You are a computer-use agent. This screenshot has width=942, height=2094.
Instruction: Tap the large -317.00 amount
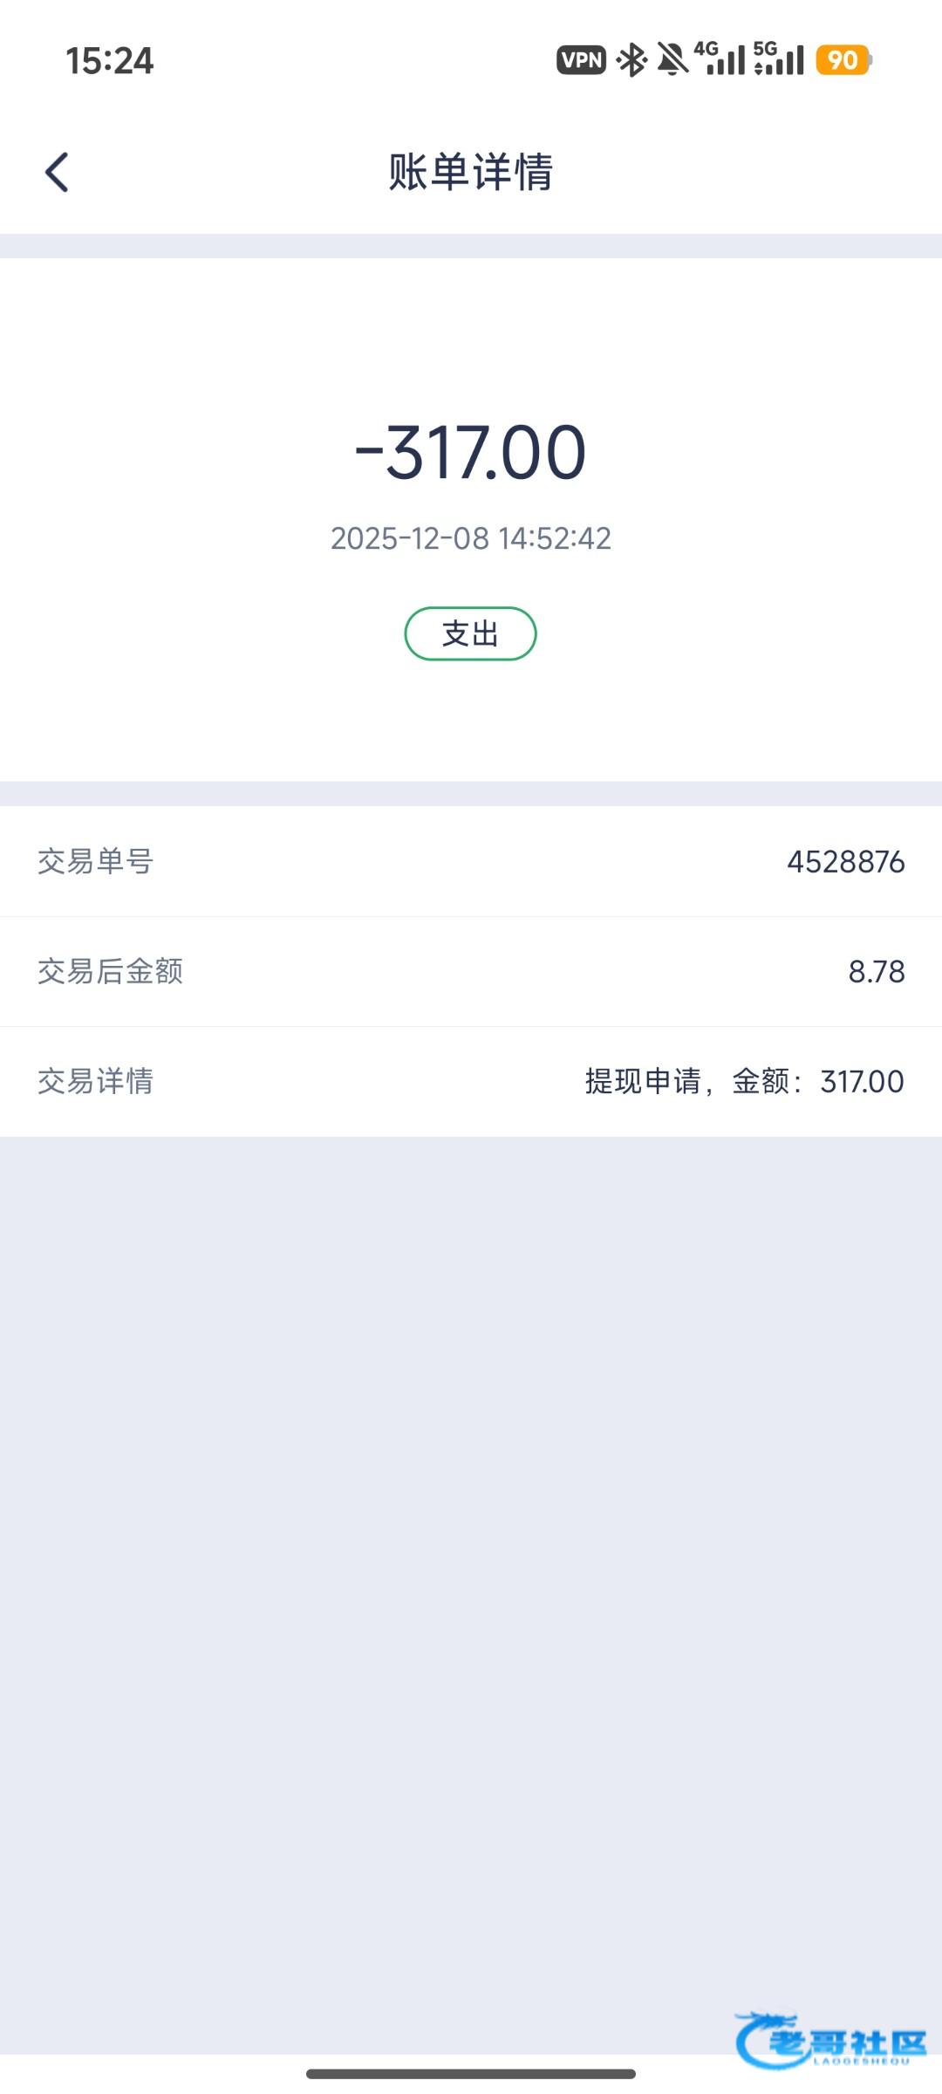470,452
